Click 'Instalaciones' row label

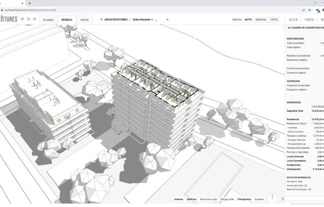(x=294, y=165)
